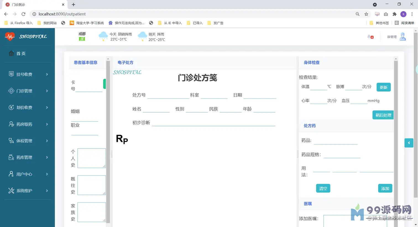This screenshot has height=227, width=418.
Task: Expand the 门诊管理 menu chevron
Action: pyautogui.click(x=47, y=91)
